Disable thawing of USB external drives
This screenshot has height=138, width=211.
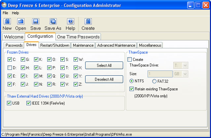tap(9, 103)
